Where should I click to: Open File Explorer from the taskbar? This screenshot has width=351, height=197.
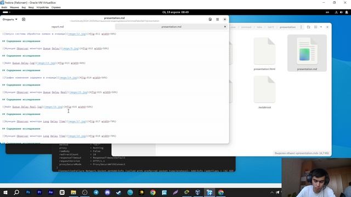click(73, 192)
